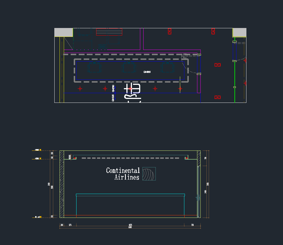The image size is (283, 245).
Task: Select the Continental Airlines globe logo
Action: [x=149, y=174]
